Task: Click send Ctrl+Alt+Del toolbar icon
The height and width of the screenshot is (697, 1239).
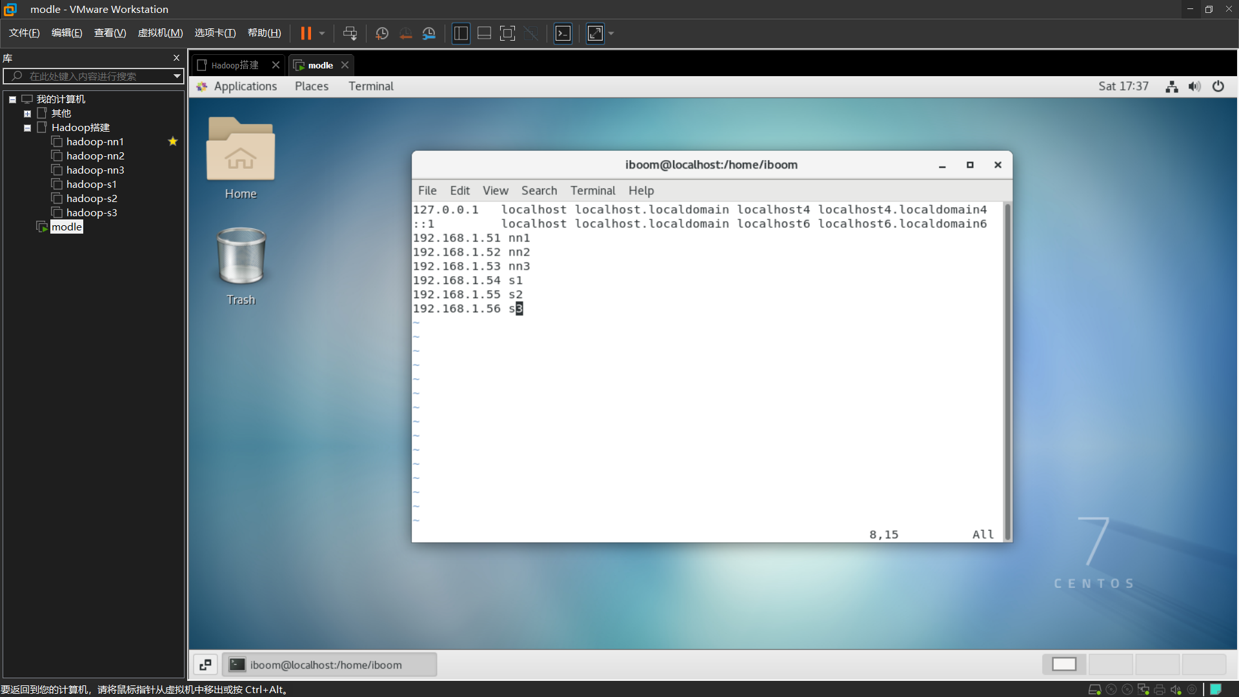Action: 350,34
